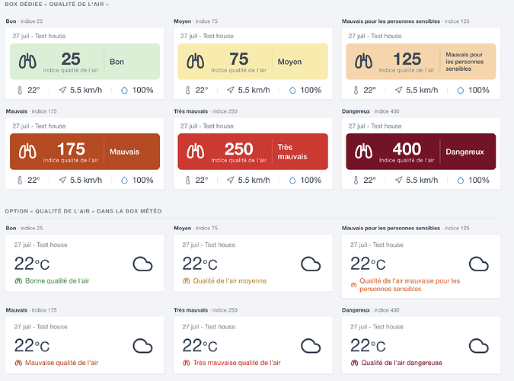
Task: Click the cloud icon in the personnes sensibles weather card
Action: point(479,264)
